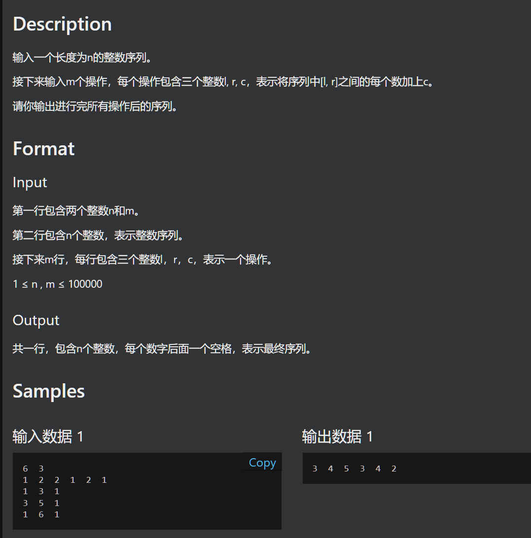
Task: Click the 输出数据 1 label
Action: (x=337, y=437)
